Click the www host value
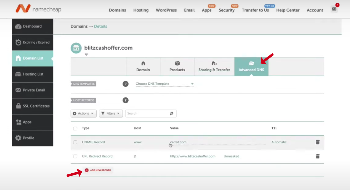This screenshot has width=350, height=190. [x=138, y=142]
